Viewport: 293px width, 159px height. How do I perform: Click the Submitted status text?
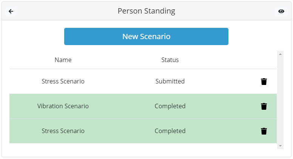tap(170, 81)
